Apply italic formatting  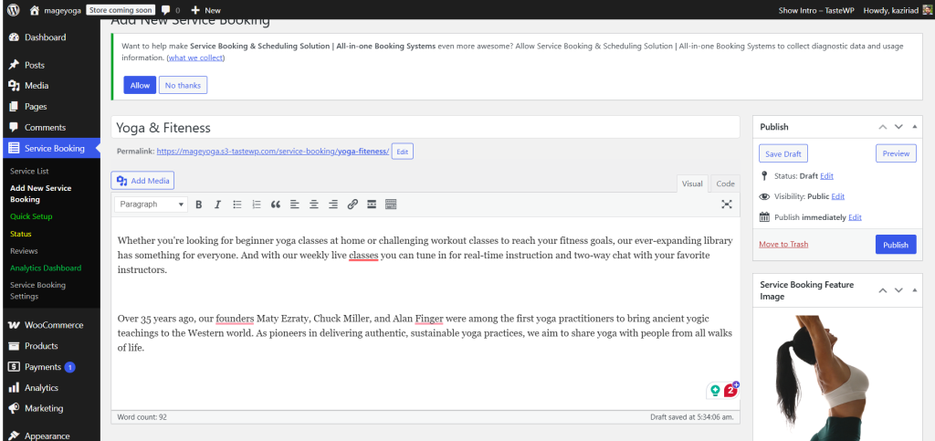pyautogui.click(x=217, y=205)
